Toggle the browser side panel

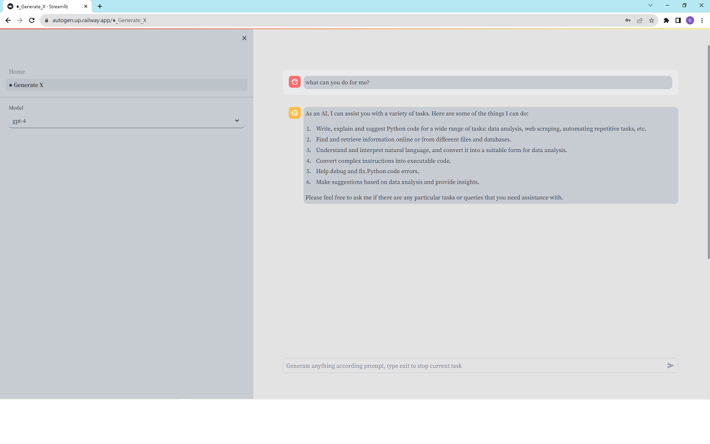pos(678,21)
